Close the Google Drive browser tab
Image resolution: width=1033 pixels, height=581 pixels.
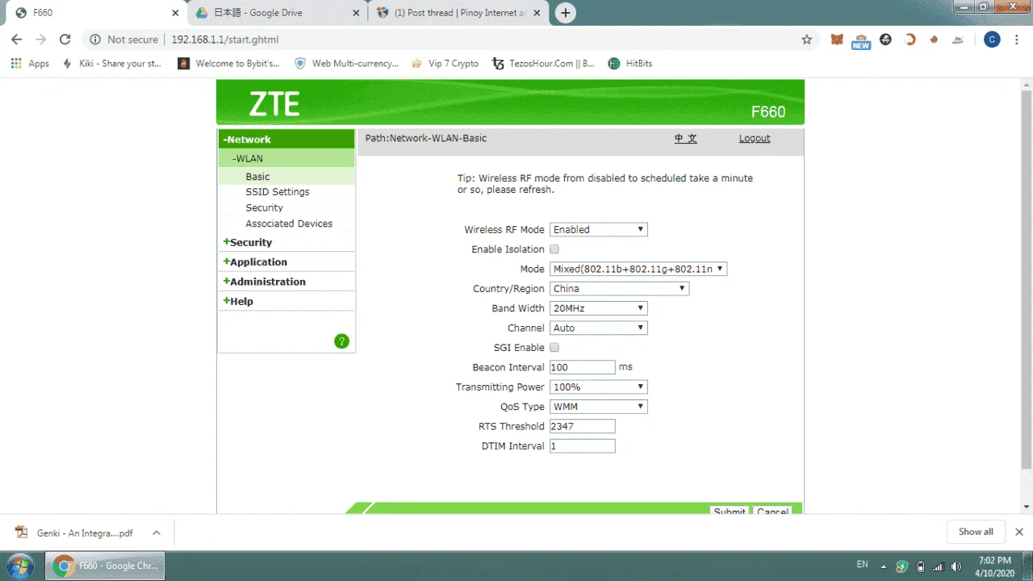point(356,13)
